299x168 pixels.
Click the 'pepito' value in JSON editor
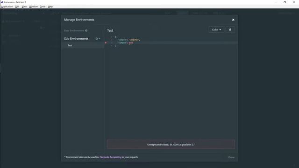tap(134, 40)
